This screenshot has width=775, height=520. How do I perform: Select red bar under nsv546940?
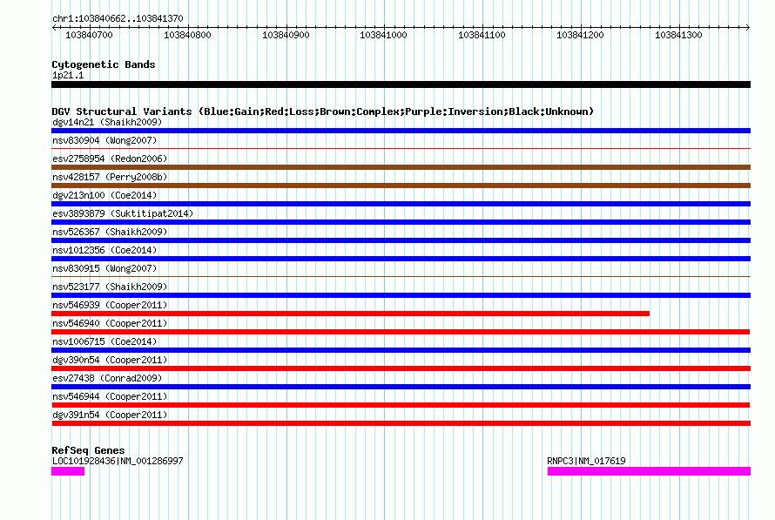click(401, 332)
